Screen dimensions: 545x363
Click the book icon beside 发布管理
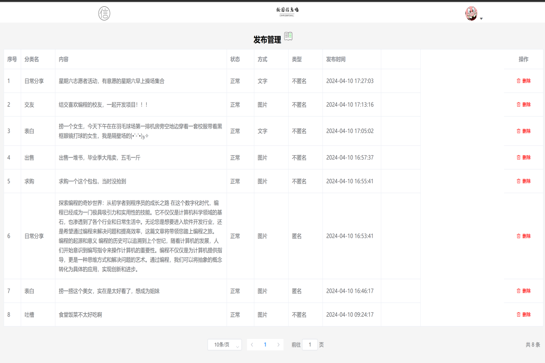pyautogui.click(x=288, y=36)
